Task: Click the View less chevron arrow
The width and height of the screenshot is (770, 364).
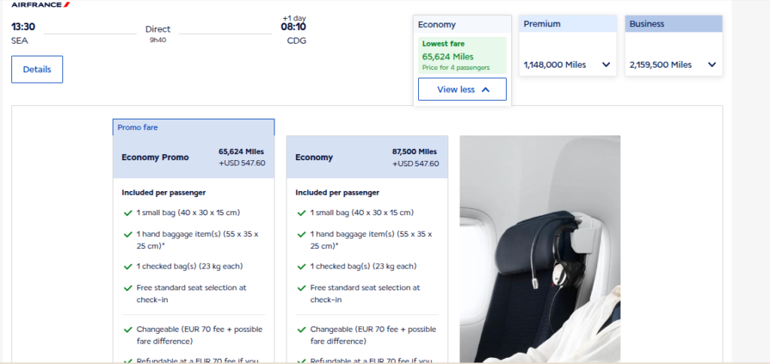Action: point(485,89)
